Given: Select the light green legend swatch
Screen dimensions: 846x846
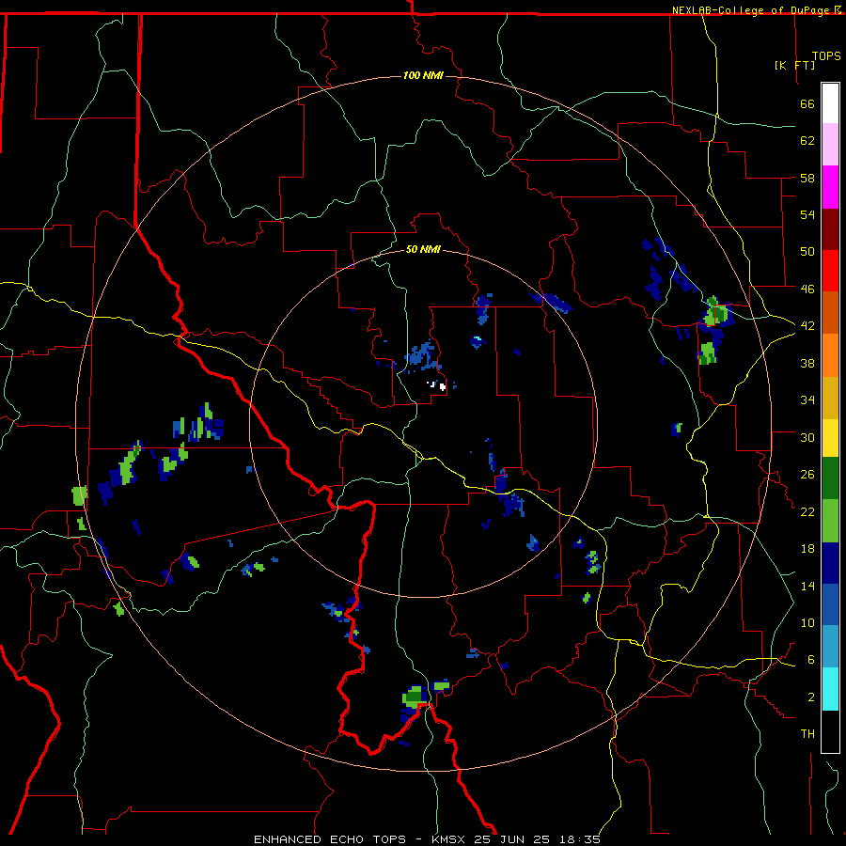Looking at the screenshot, I should click(830, 521).
